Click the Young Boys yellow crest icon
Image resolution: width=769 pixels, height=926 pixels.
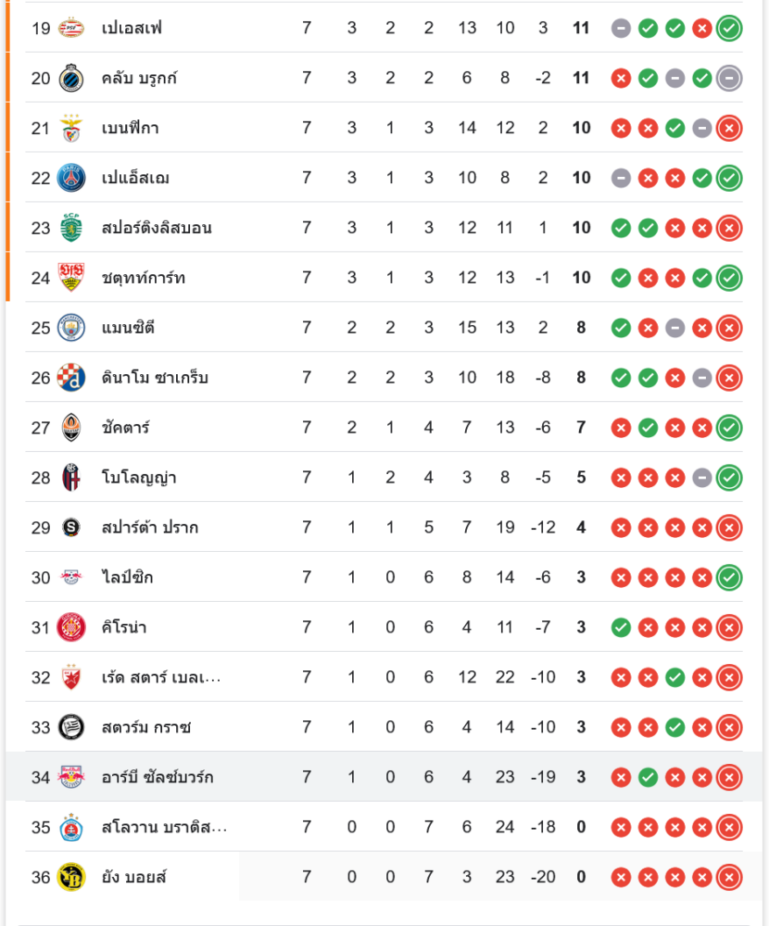click(71, 877)
